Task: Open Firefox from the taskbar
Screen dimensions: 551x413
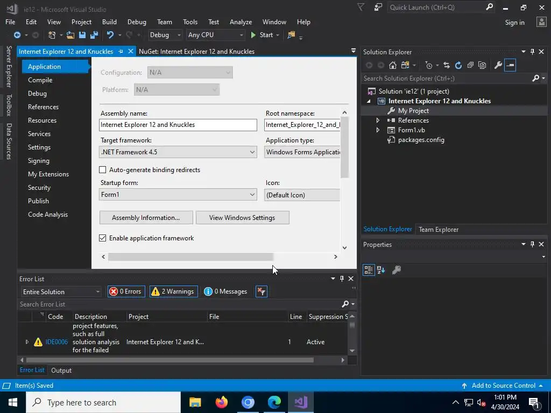Action: coord(221,402)
